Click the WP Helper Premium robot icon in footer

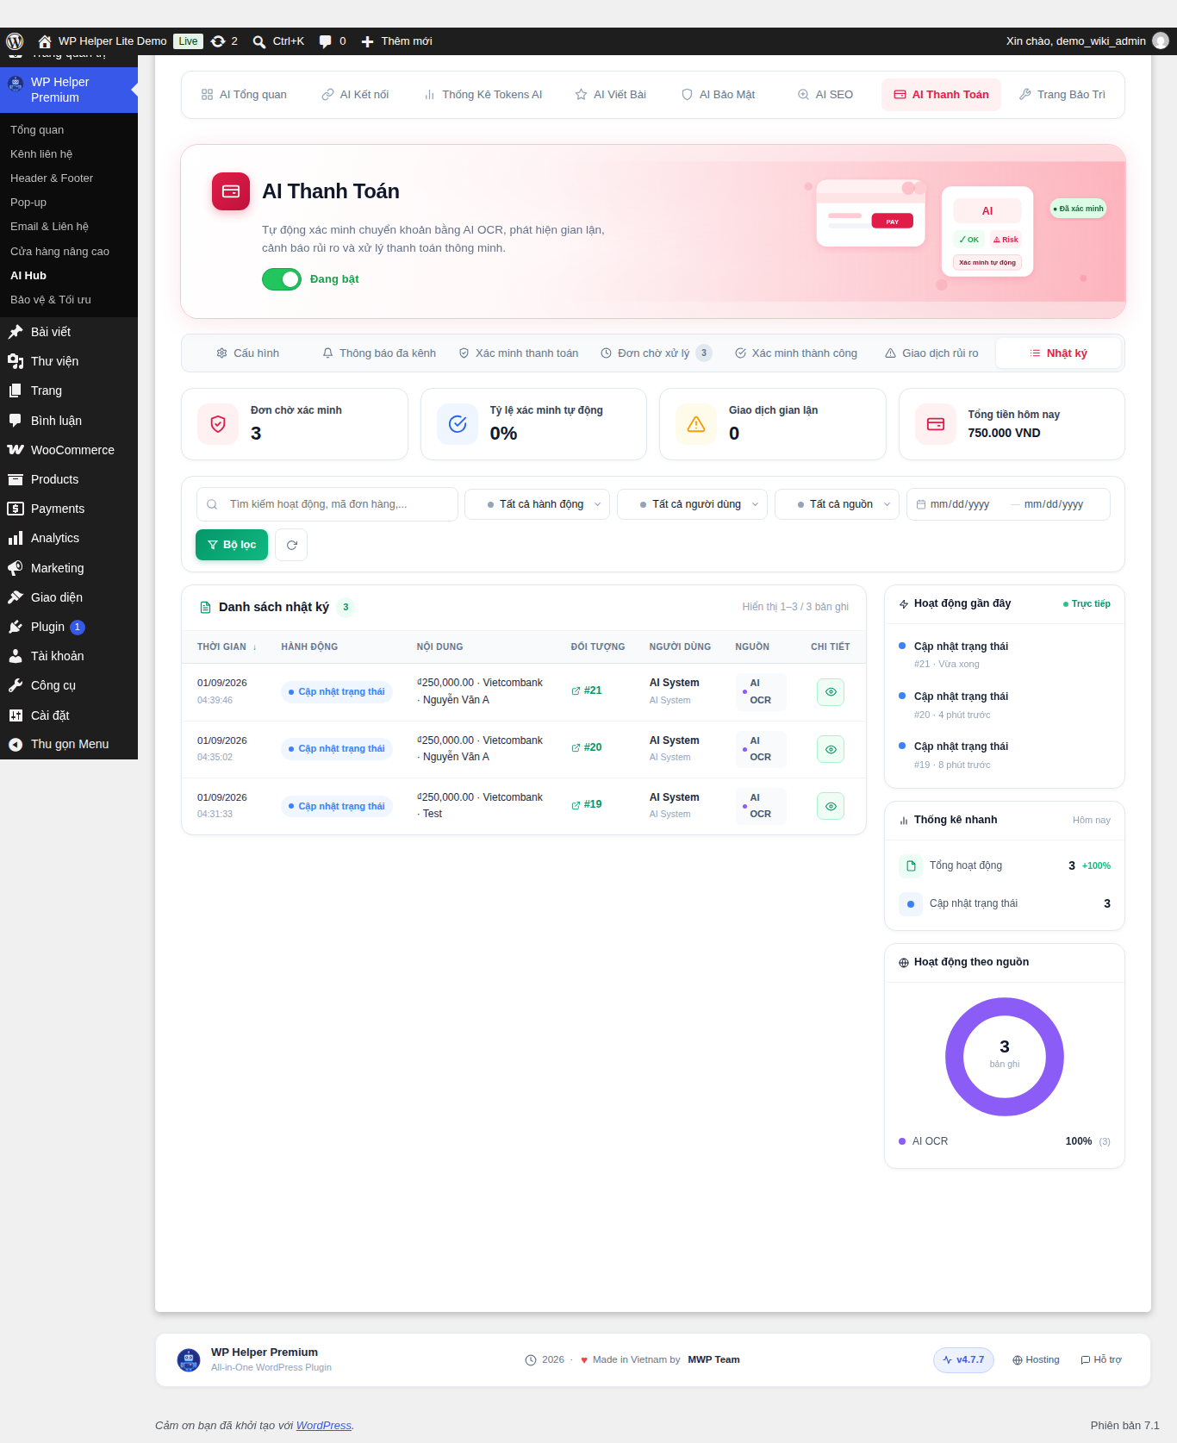tap(189, 1359)
